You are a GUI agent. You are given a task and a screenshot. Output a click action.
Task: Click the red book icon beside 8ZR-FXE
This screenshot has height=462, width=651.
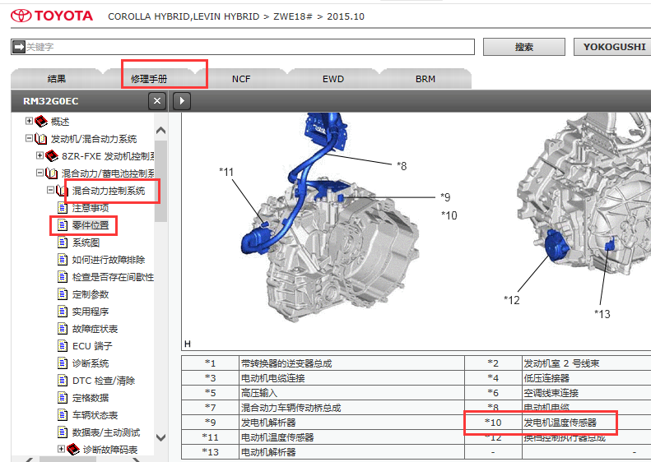tap(52, 156)
